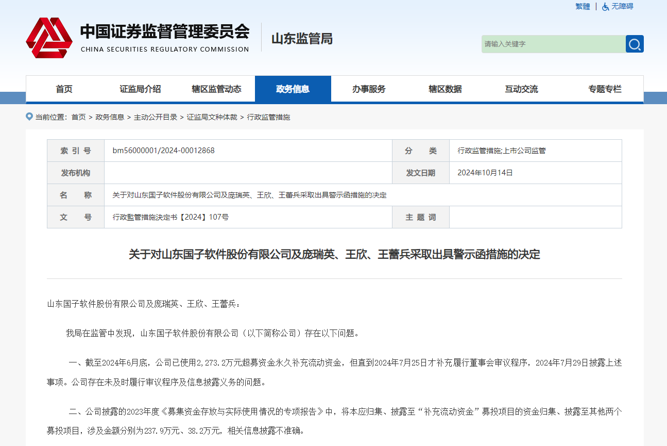Click 行政监管措施 breadcrumb link
Image resolution: width=667 pixels, height=446 pixels.
[x=268, y=117]
